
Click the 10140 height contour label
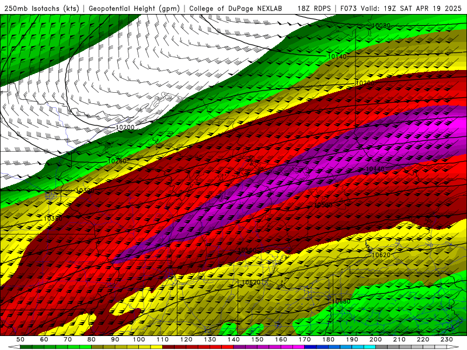click(x=337, y=56)
